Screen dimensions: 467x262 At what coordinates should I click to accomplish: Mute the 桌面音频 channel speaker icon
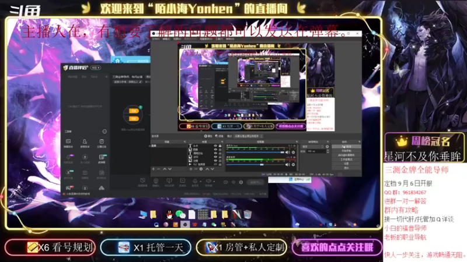click(288, 164)
